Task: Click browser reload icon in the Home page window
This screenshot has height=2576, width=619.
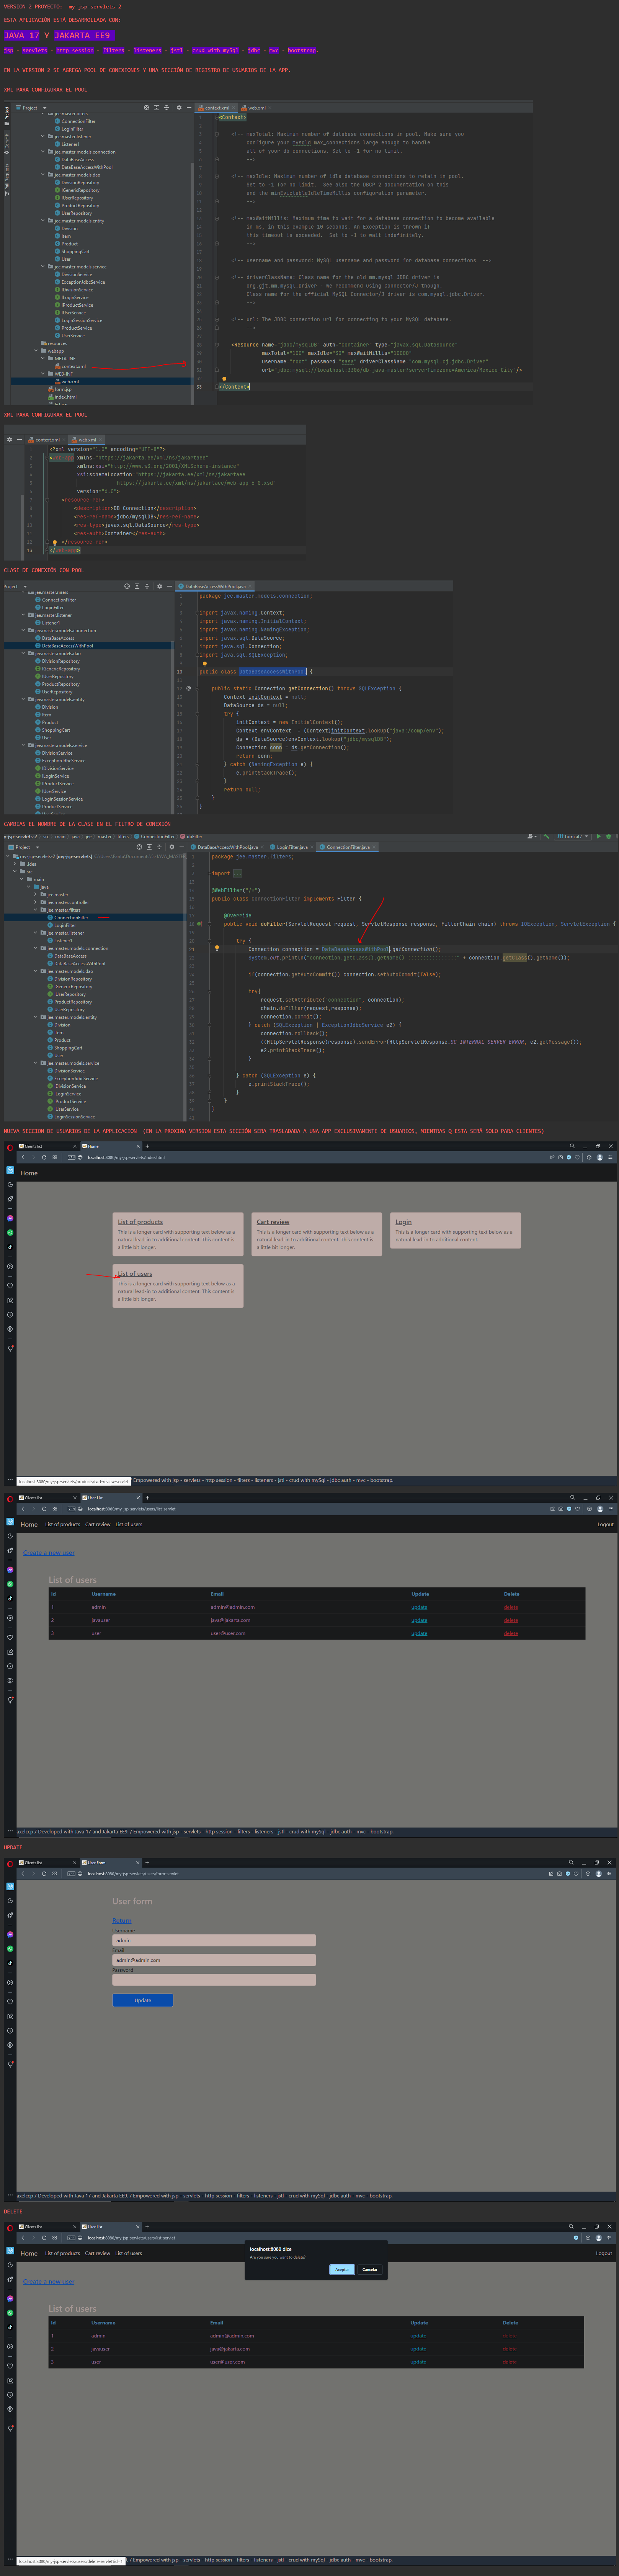Action: (44, 1157)
